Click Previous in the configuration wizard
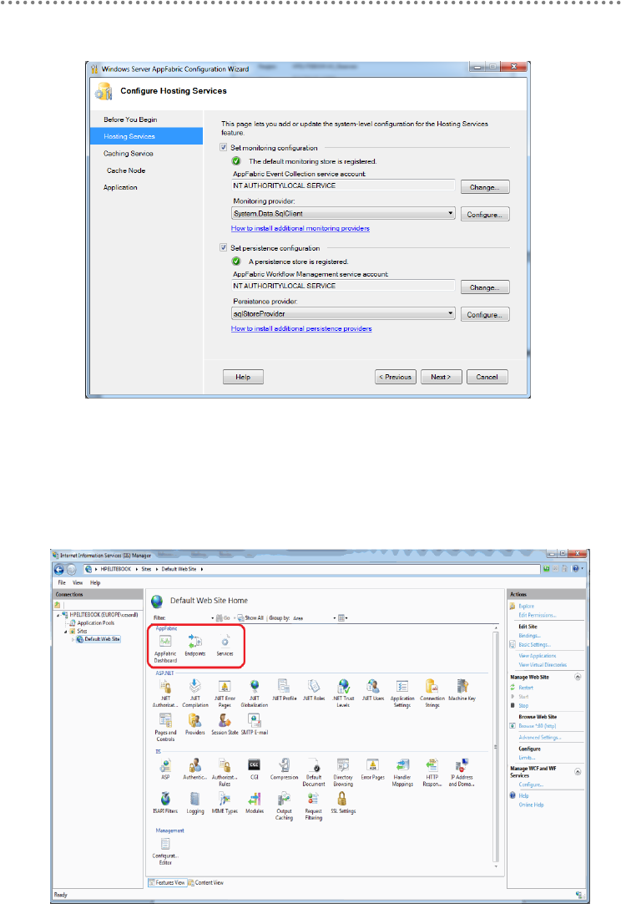Viewport: 621px width, 904px height. click(x=395, y=377)
